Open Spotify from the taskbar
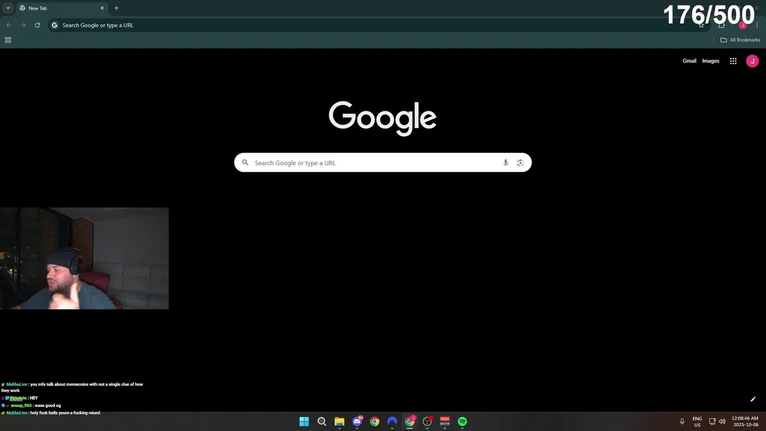This screenshot has height=431, width=766. pos(463,421)
